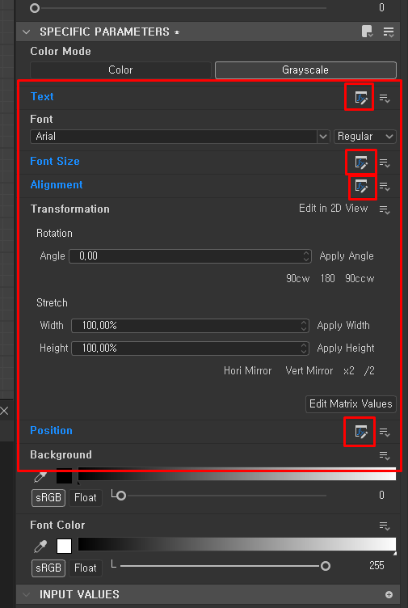Click the Font Color gradient bar
This screenshot has height=608, width=408.
coord(238,544)
